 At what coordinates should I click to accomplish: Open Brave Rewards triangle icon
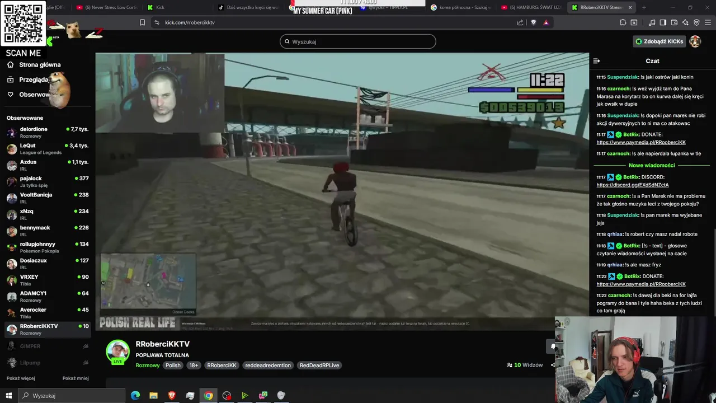[546, 22]
